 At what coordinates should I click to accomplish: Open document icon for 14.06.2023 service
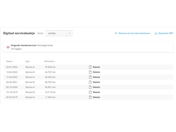click(90, 72)
